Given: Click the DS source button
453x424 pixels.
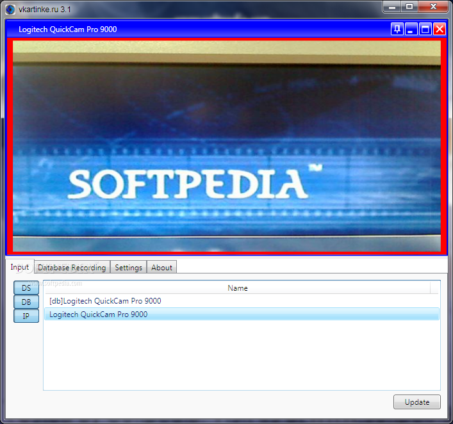Looking at the screenshot, I should (26, 288).
